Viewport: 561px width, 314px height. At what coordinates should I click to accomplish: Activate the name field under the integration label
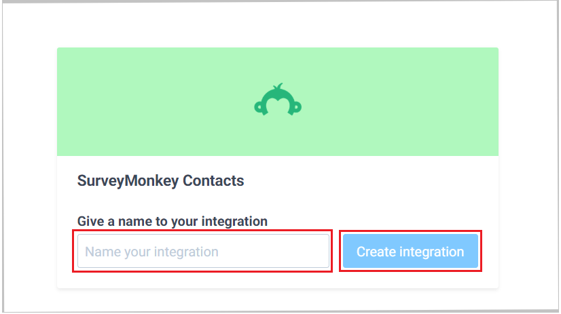[x=203, y=252]
